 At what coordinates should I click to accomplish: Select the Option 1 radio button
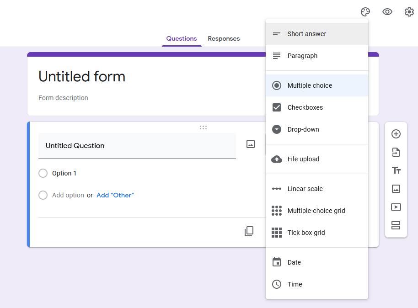(43, 173)
